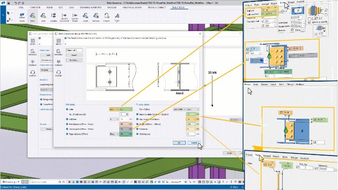The image size is (338, 190).
Task: Open the MANAGE ribbon tab
Action: tap(112, 8)
